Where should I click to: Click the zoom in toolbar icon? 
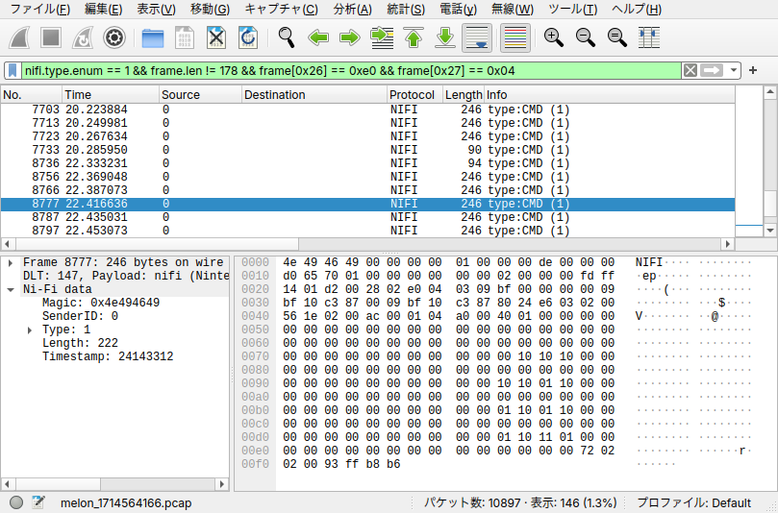pyautogui.click(x=553, y=38)
